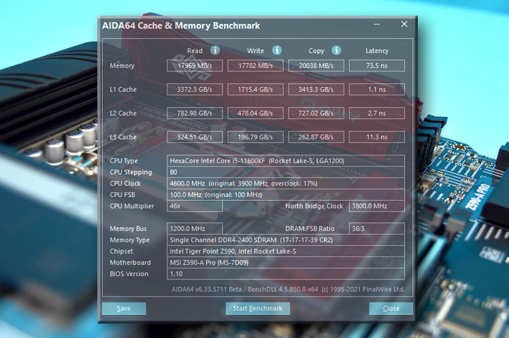The width and height of the screenshot is (509, 338).
Task: Click the CPU Multiplier 46x field
Action: point(195,206)
